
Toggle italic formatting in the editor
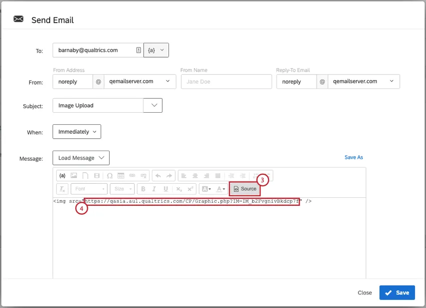(x=154, y=189)
